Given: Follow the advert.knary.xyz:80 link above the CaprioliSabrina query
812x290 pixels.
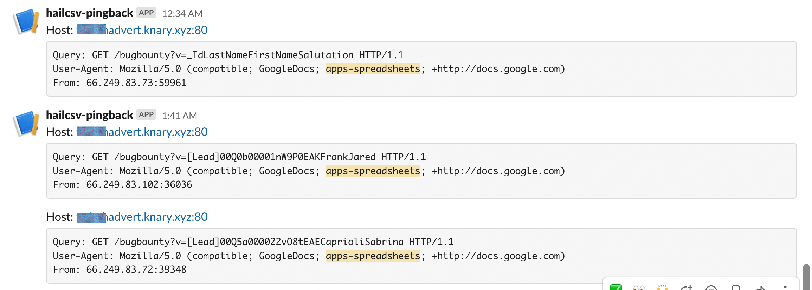Looking at the screenshot, I should tap(142, 217).
